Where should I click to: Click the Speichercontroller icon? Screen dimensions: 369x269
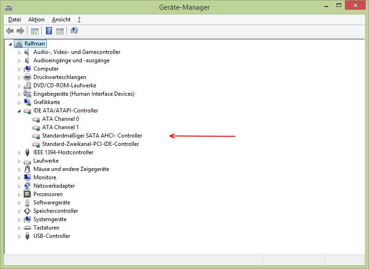(27, 211)
